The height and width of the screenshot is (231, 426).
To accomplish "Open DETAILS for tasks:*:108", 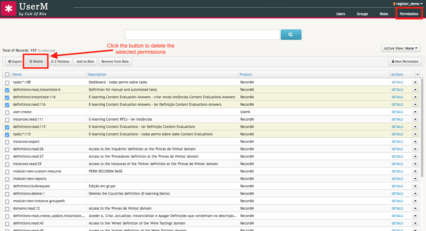I will (397, 82).
